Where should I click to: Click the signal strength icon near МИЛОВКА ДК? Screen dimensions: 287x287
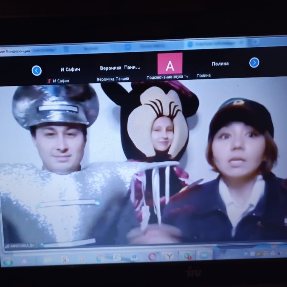pyautogui.click(x=7, y=246)
